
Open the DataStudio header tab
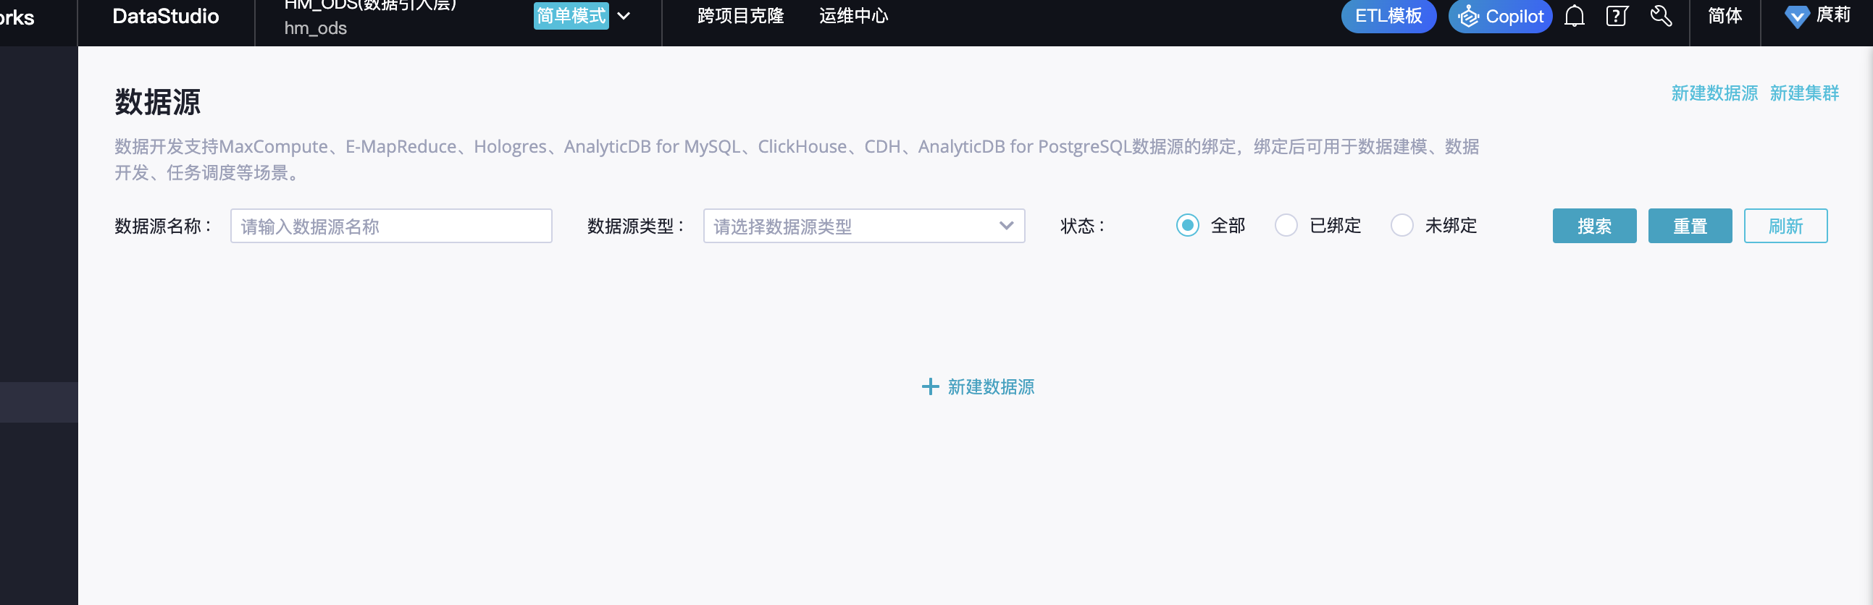[166, 16]
